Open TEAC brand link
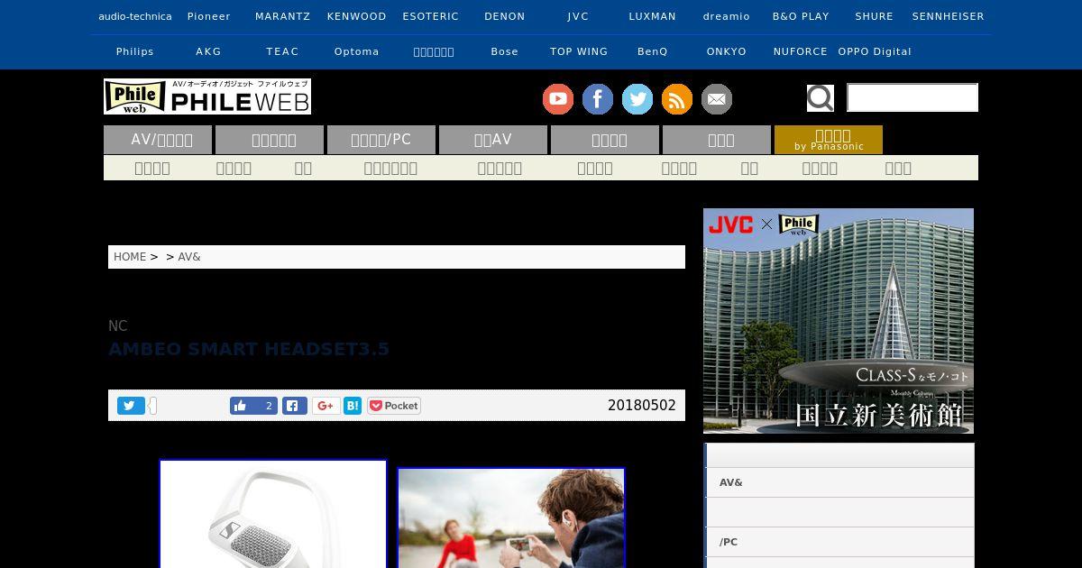The image size is (1082, 568). pos(283,51)
